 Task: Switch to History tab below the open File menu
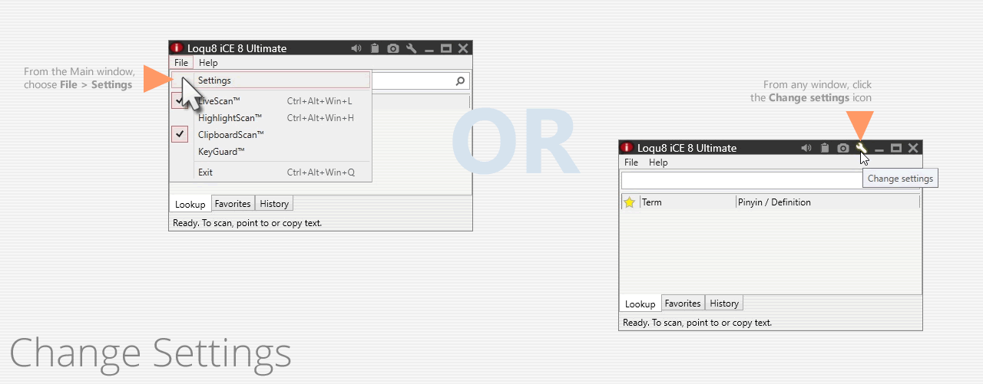pyautogui.click(x=274, y=204)
